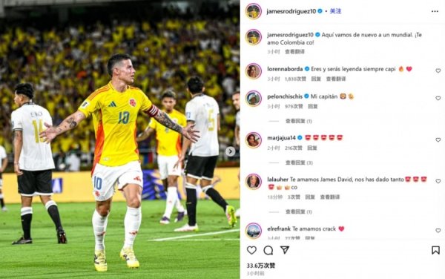Open the three-dot more options menu
The height and width of the screenshot is (279, 445).
coord(435,11)
